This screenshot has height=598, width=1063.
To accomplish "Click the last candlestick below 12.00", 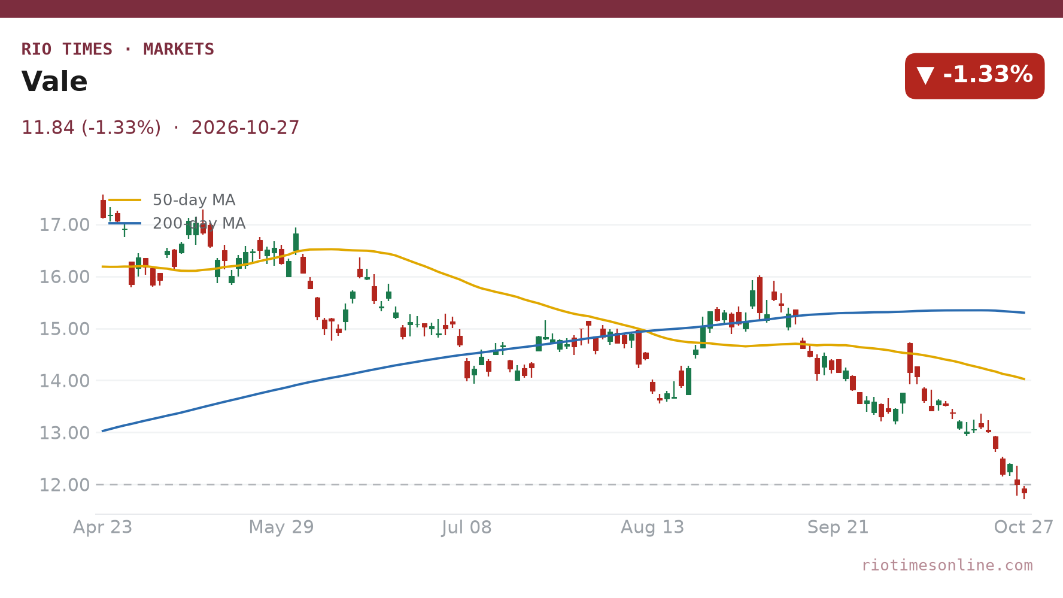I will (x=1024, y=491).
